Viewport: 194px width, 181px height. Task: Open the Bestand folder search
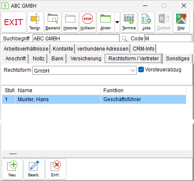pyautogui.click(x=53, y=22)
